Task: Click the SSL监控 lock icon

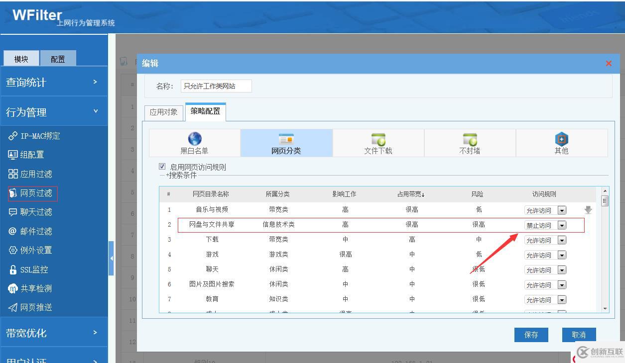Action: pyautogui.click(x=13, y=270)
